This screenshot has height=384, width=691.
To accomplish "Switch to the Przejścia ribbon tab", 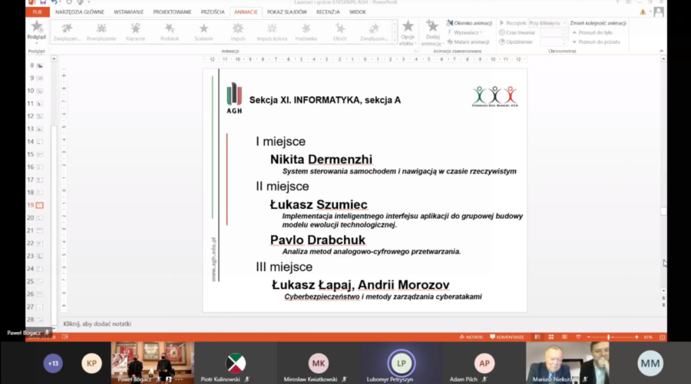I will 213,12.
